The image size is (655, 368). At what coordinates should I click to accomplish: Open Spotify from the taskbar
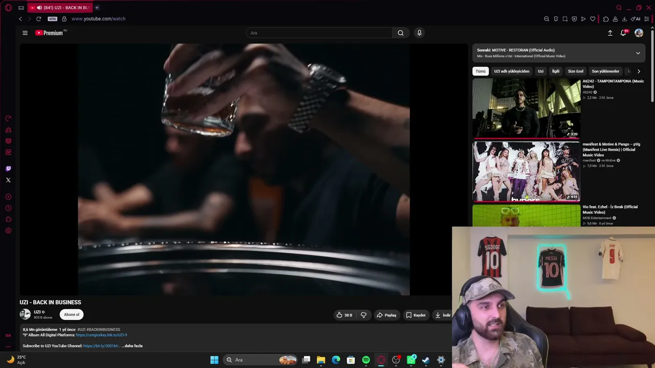[366, 360]
